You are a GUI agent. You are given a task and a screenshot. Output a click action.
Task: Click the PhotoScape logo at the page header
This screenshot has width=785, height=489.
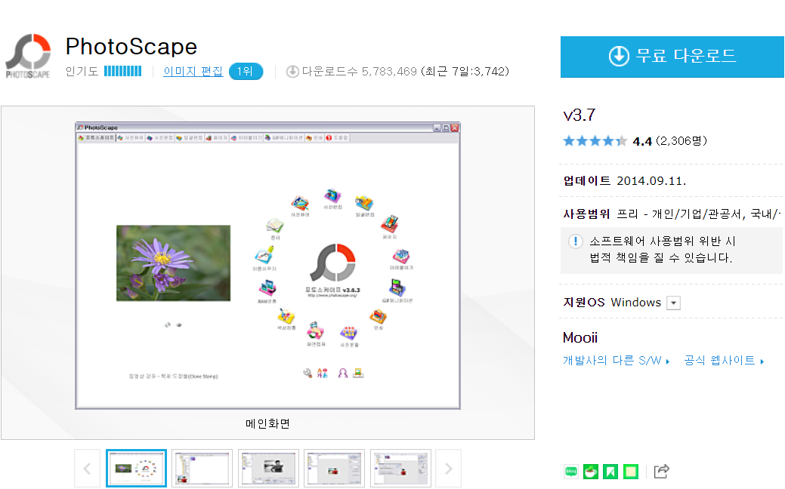[x=28, y=57]
